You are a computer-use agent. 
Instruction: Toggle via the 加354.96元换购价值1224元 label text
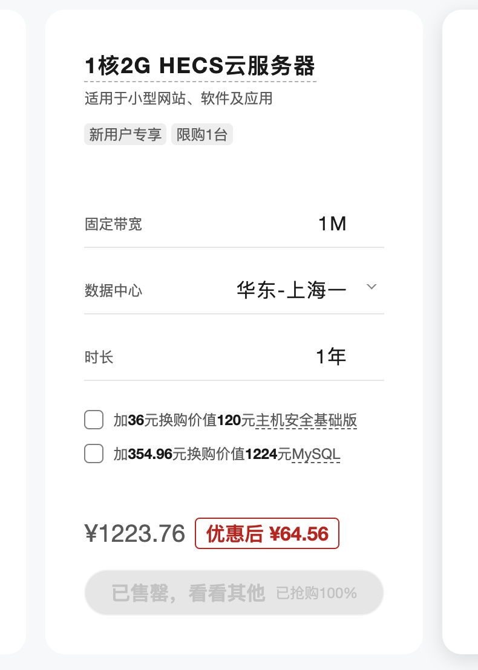tap(202, 454)
